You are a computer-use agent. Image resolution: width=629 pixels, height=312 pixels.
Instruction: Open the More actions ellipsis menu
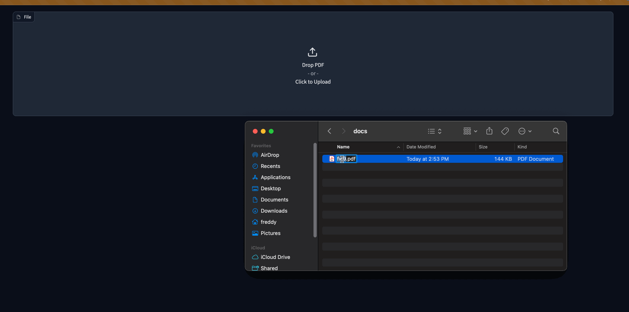525,131
